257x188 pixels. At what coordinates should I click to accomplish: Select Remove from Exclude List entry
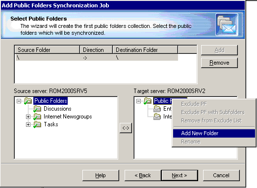coord(214,120)
